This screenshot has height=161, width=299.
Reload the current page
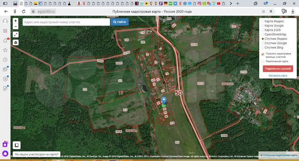tap(23, 12)
